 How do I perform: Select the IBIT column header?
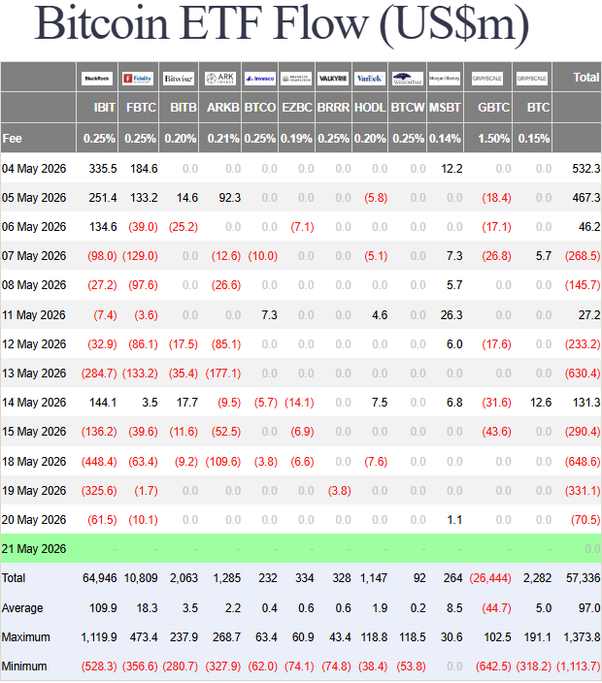pos(104,107)
